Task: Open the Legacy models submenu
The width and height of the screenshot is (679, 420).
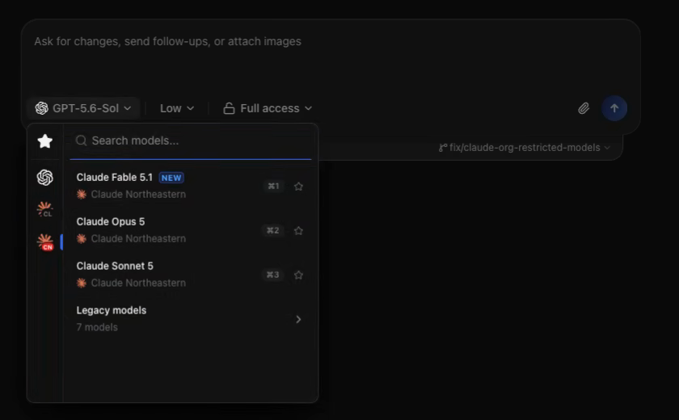Action: click(190, 319)
